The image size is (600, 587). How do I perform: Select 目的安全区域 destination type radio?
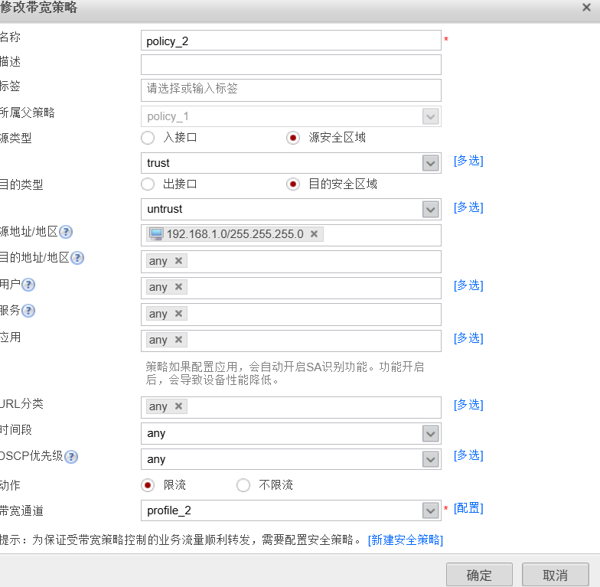(x=292, y=184)
